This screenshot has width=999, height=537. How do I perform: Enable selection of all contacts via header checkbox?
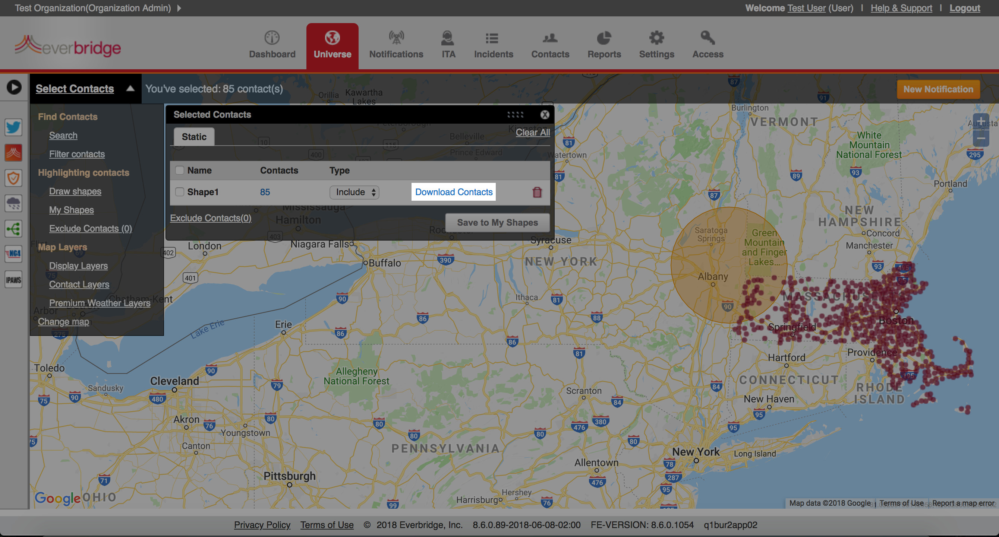(180, 170)
